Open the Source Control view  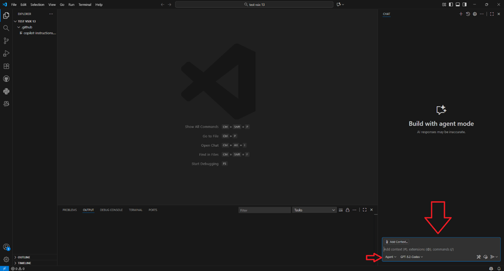[x=6, y=41]
